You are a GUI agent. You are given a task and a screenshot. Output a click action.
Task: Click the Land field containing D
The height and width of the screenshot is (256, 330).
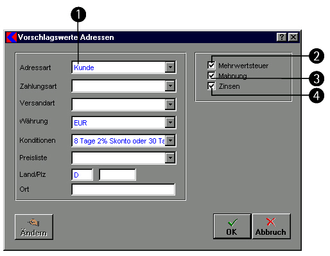82,175
